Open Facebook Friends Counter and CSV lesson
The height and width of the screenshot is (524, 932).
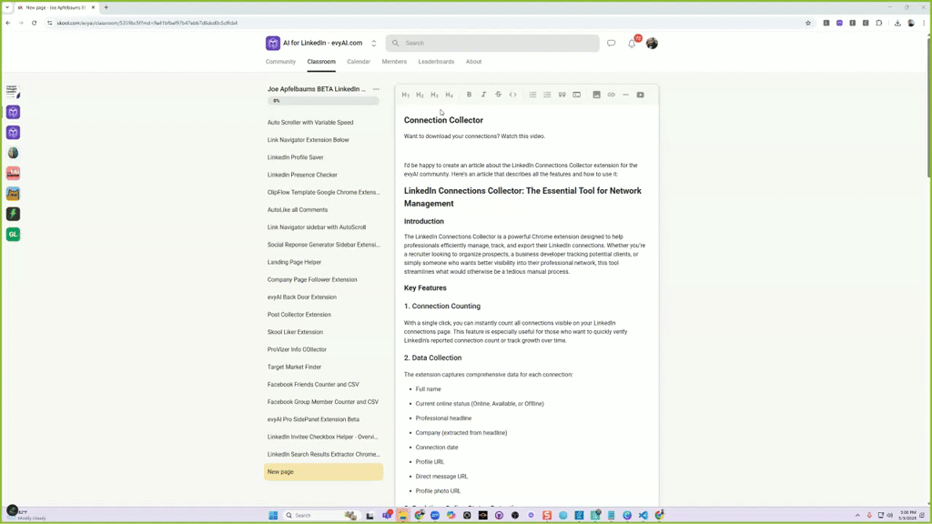(x=313, y=385)
